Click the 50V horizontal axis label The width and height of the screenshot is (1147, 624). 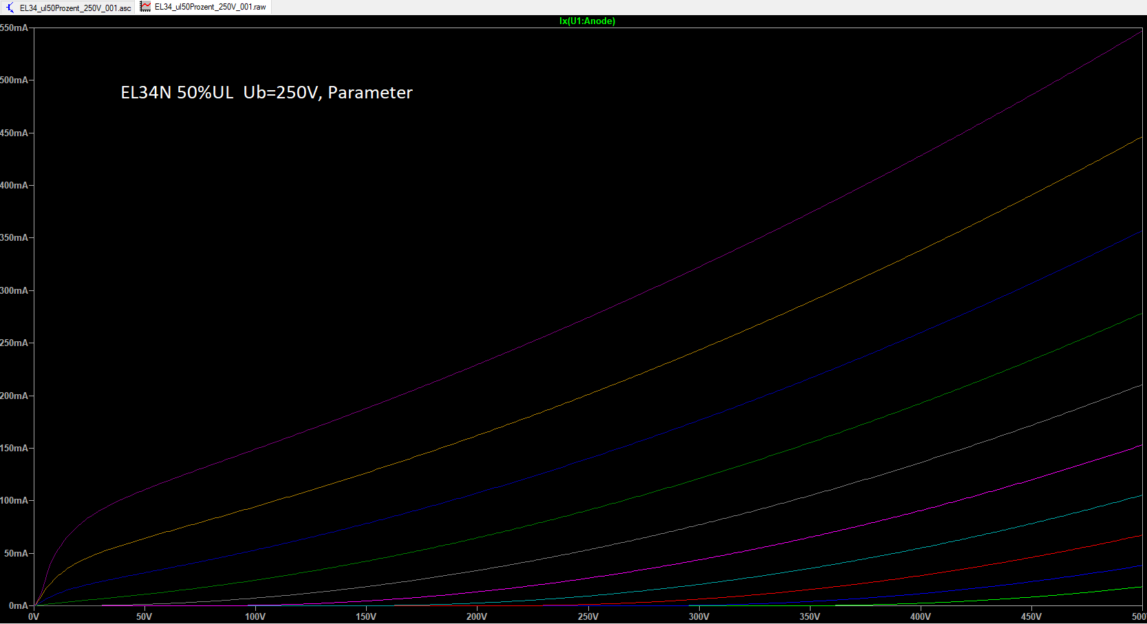(x=144, y=616)
